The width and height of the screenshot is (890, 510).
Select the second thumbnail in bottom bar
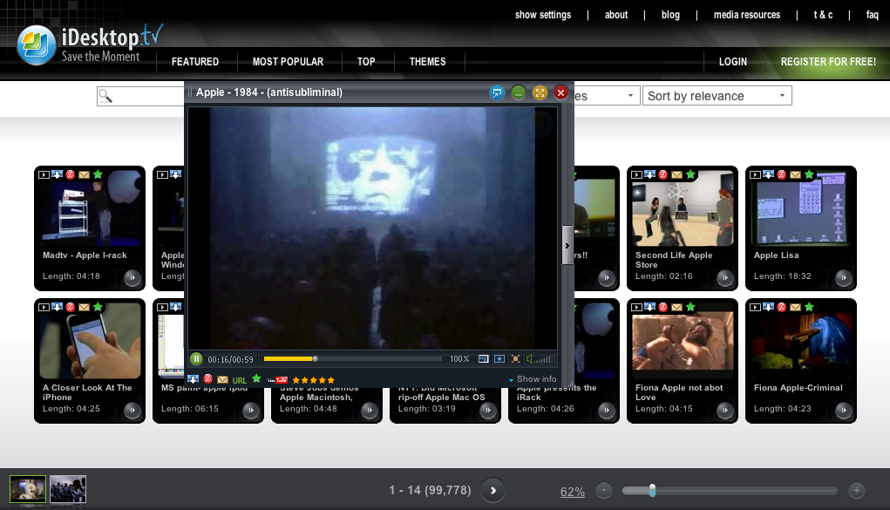pos(68,489)
